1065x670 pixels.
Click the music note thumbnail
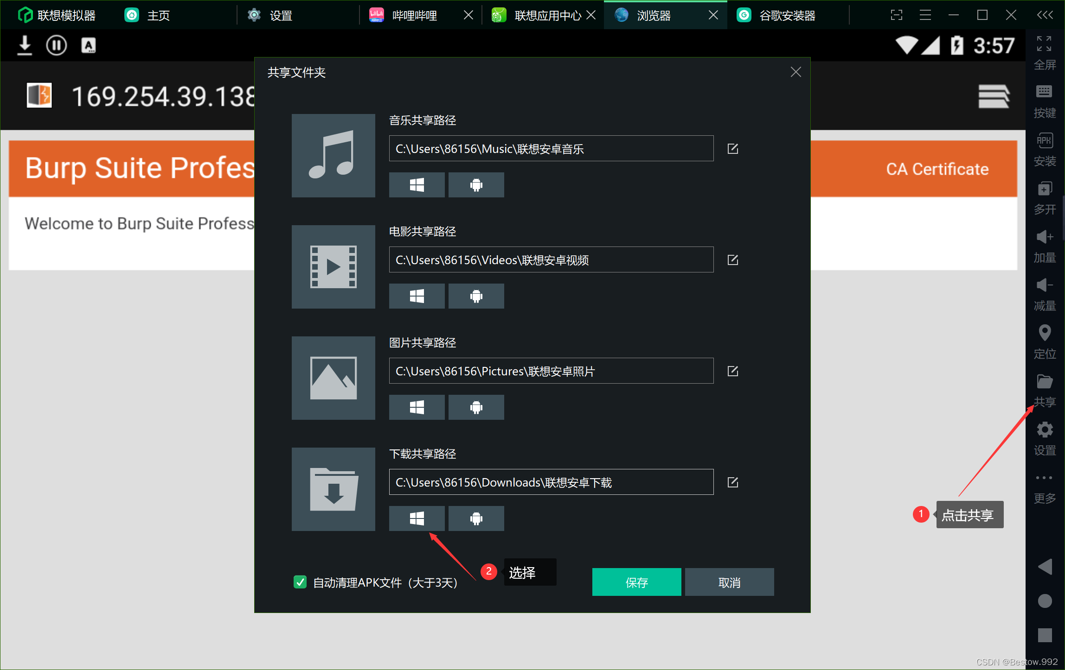click(333, 156)
